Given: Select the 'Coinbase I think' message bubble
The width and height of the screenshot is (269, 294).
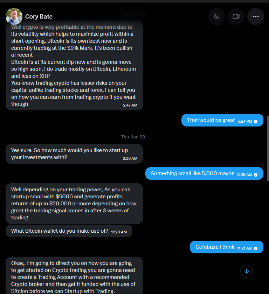Looking at the screenshot, I should [x=215, y=247].
